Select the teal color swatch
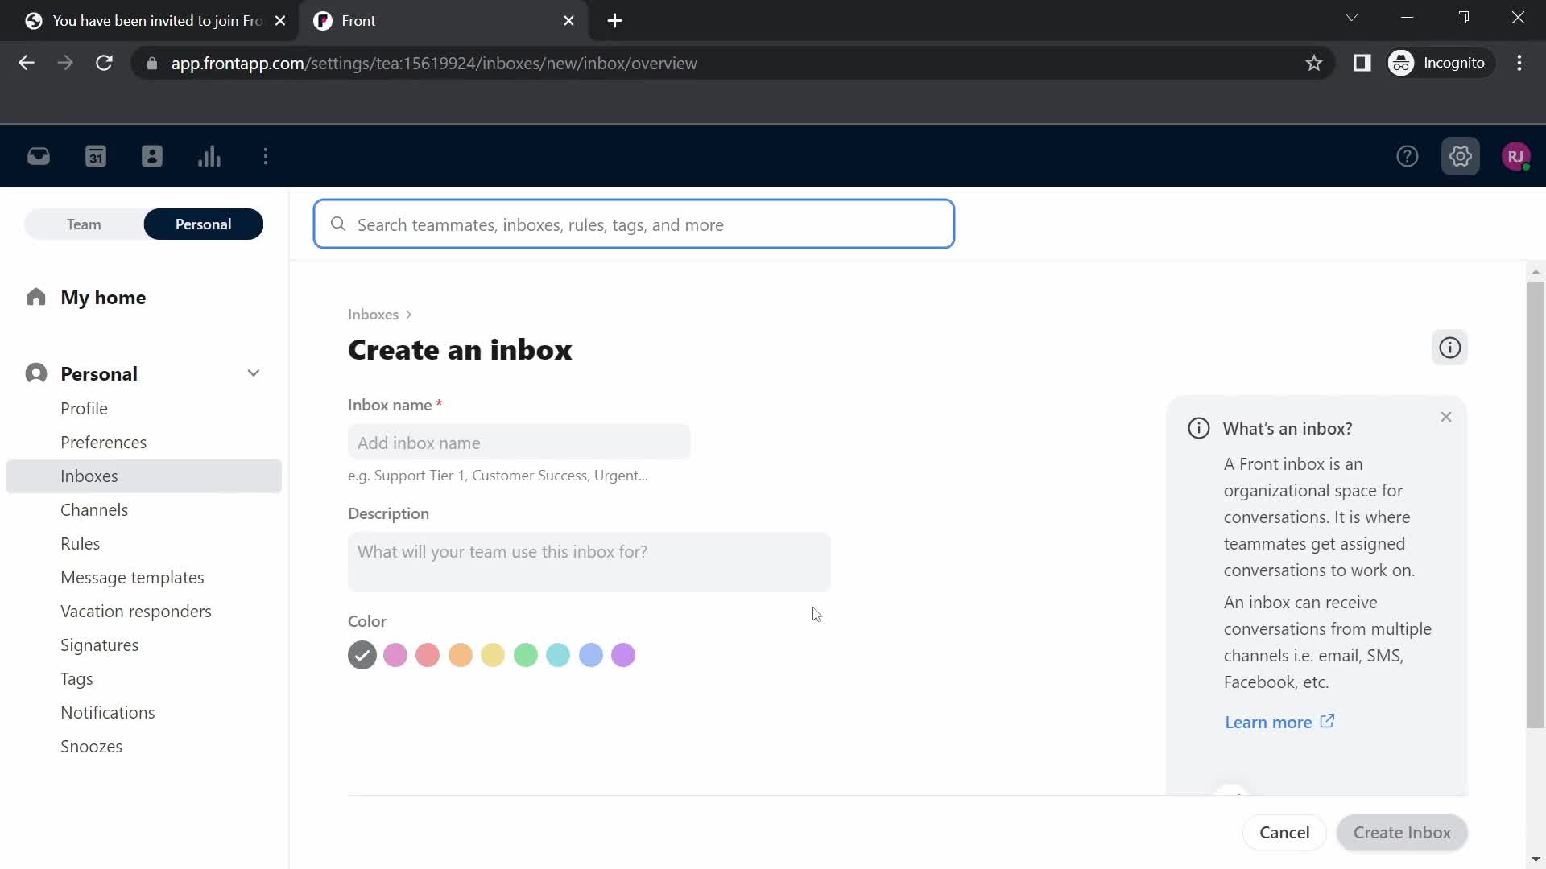 tap(558, 655)
